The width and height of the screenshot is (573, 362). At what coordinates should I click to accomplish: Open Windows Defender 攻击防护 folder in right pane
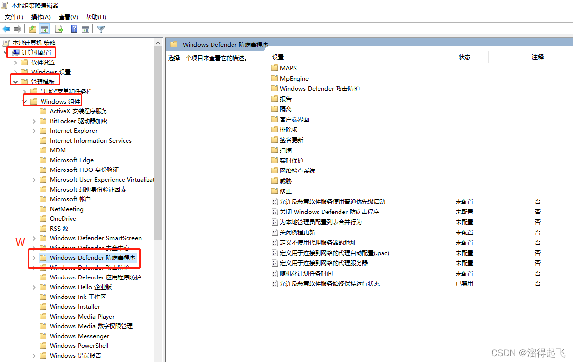pyautogui.click(x=316, y=88)
